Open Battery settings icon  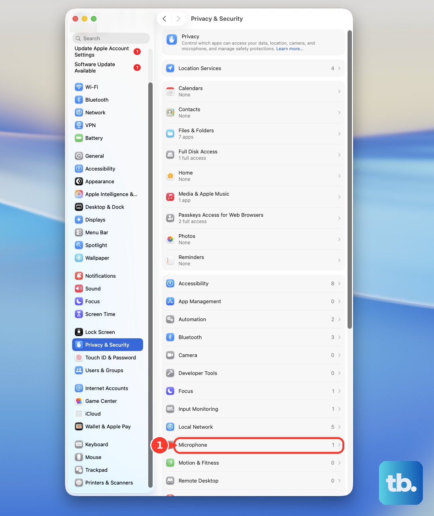point(79,138)
